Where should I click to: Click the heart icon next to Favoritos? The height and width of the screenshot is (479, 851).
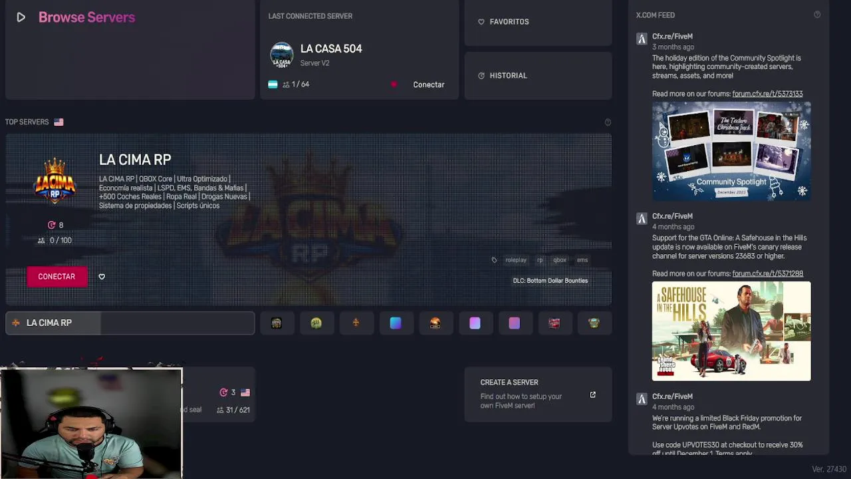click(x=481, y=22)
